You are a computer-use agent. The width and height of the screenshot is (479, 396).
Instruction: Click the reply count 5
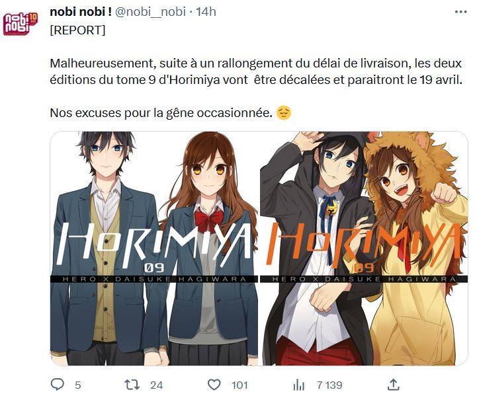78,385
